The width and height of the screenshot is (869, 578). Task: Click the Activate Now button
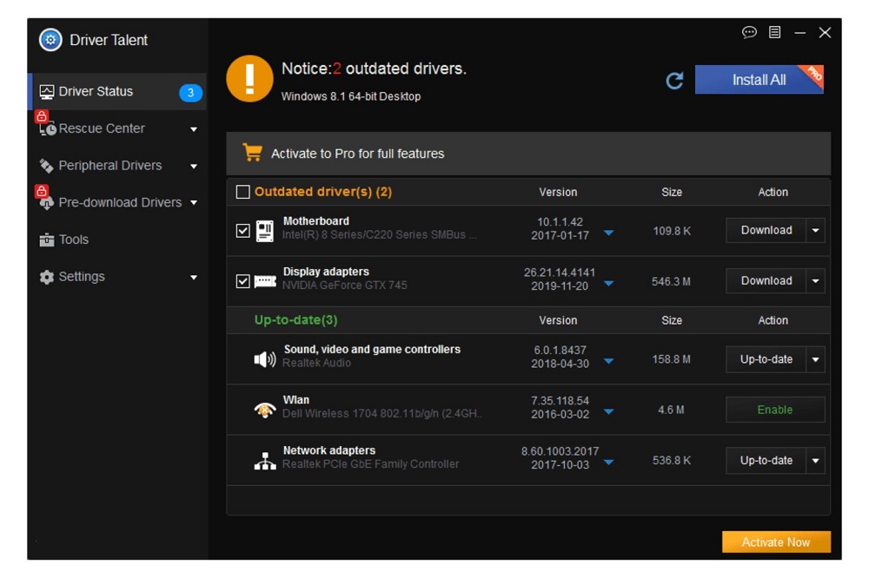click(776, 542)
